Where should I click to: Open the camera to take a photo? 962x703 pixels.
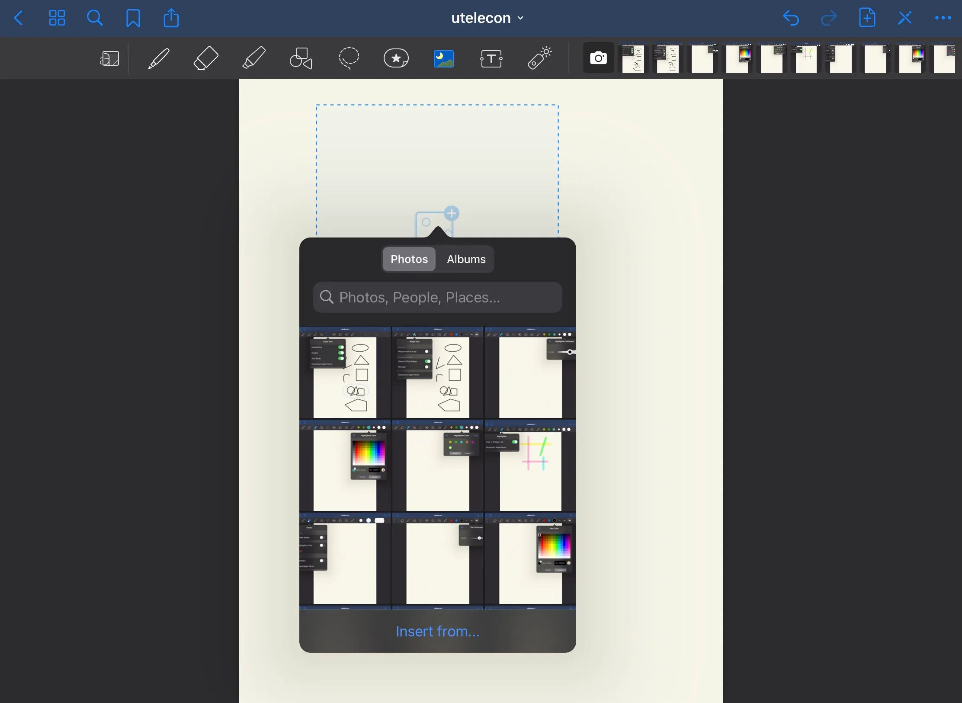[598, 58]
